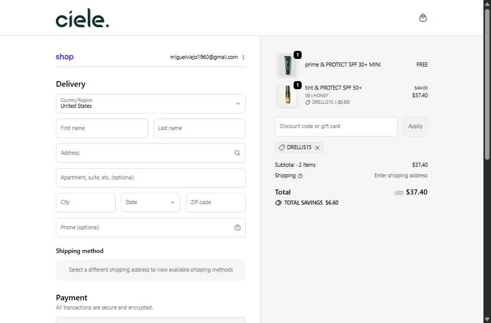
Task: Expand the Country/Region dropdown
Action: 151,103
